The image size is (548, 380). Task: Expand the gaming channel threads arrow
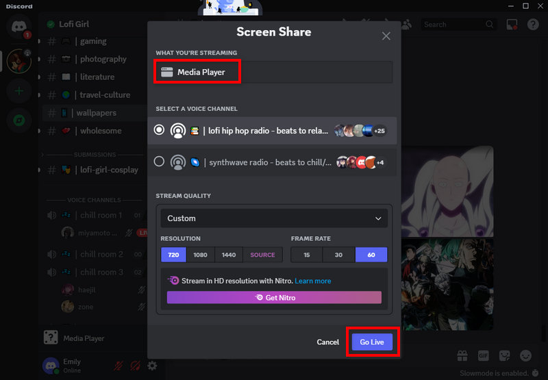[x=39, y=41]
